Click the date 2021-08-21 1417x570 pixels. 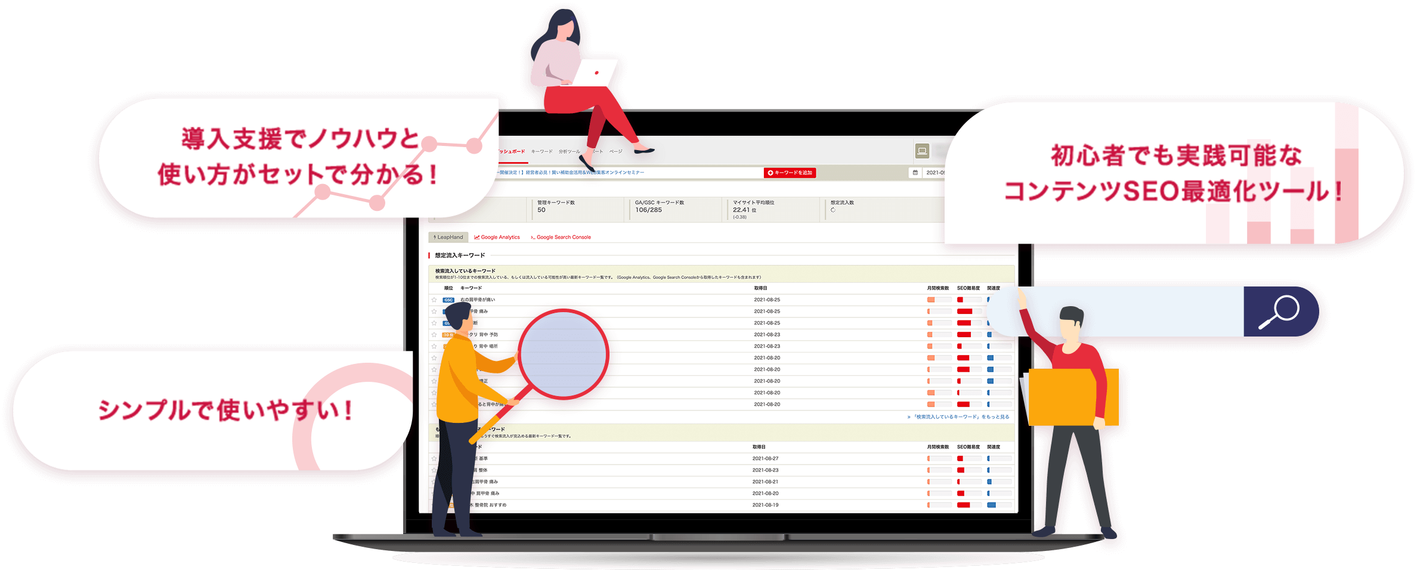pyautogui.click(x=765, y=482)
